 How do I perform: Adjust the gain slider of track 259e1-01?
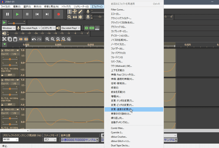[10, 59]
